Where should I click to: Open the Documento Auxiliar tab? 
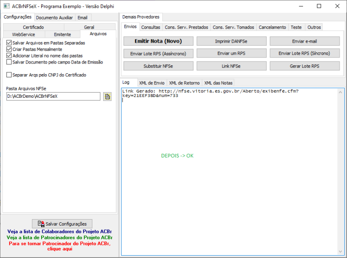click(55, 18)
